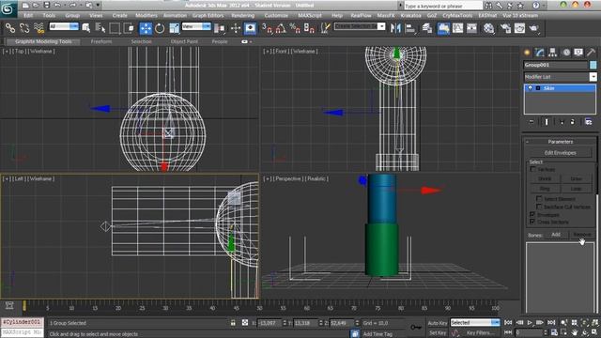Switch to the Motion command panel
This screenshot has height=338, width=601.
566,53
